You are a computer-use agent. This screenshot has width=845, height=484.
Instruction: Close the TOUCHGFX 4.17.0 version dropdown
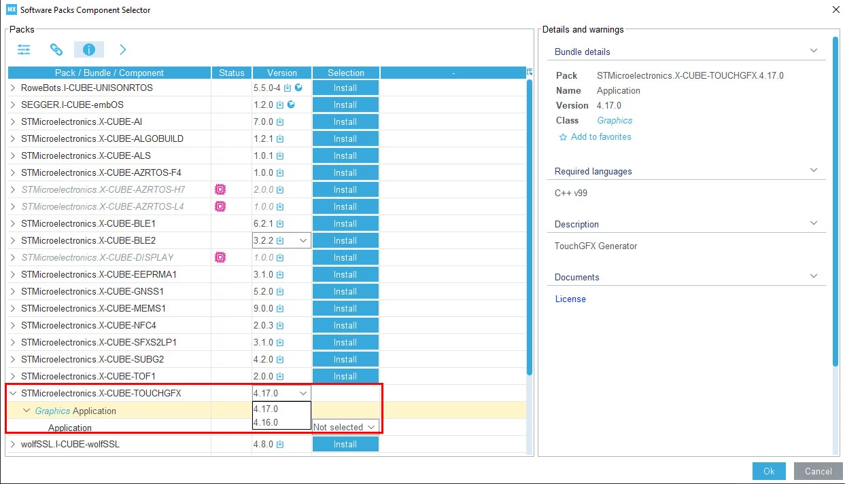tap(303, 393)
